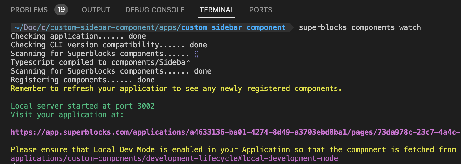Click the 'Checking CLI version compatibility' line
Image resolution: width=461 pixels, height=164 pixels.
(x=109, y=45)
